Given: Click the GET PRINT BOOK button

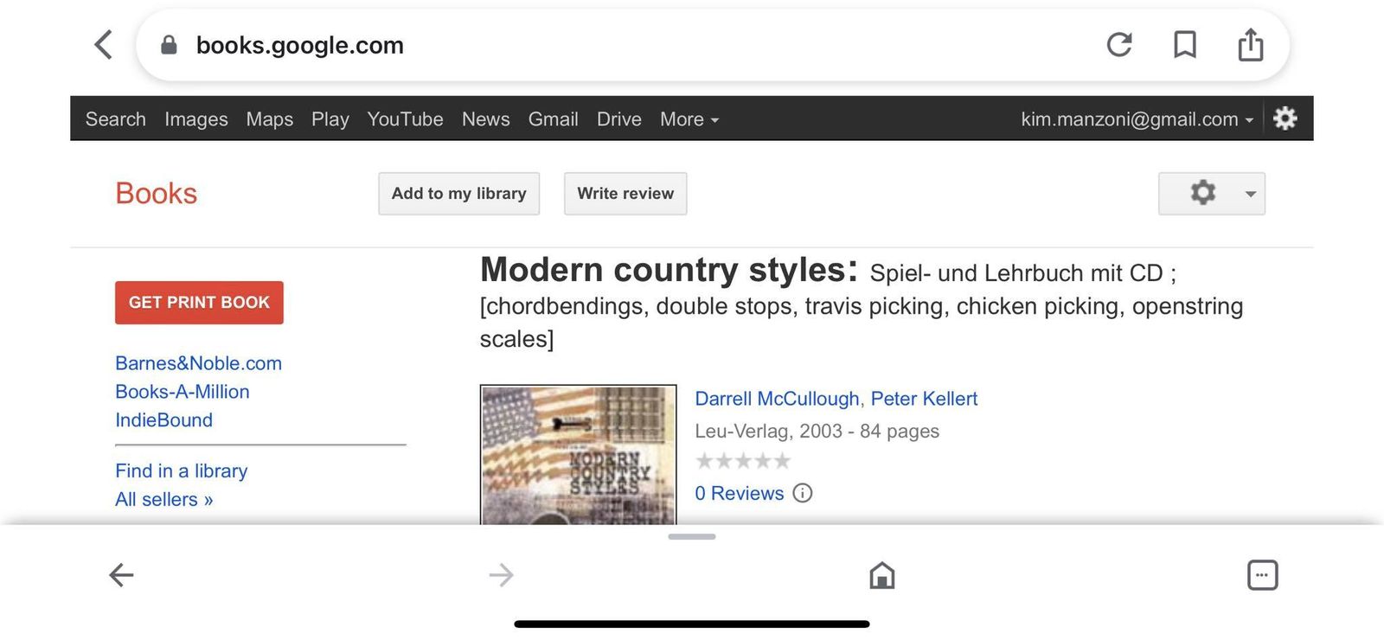Looking at the screenshot, I should pos(199,303).
